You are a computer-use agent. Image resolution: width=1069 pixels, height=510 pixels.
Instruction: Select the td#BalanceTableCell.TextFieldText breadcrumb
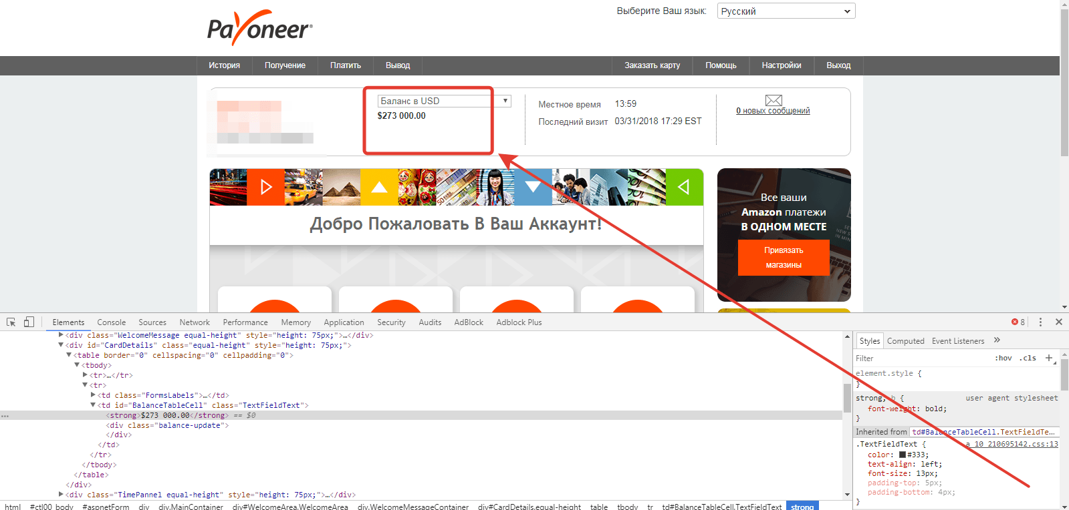coord(722,507)
